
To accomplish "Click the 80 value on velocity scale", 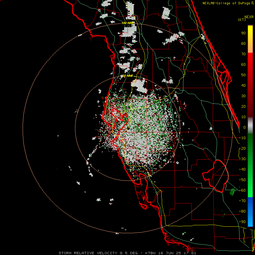I will click(243, 44).
